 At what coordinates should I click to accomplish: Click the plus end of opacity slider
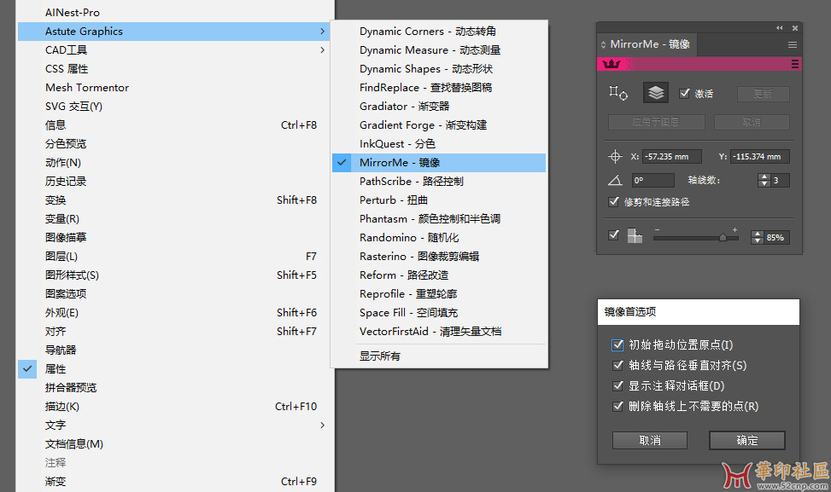coord(734,229)
